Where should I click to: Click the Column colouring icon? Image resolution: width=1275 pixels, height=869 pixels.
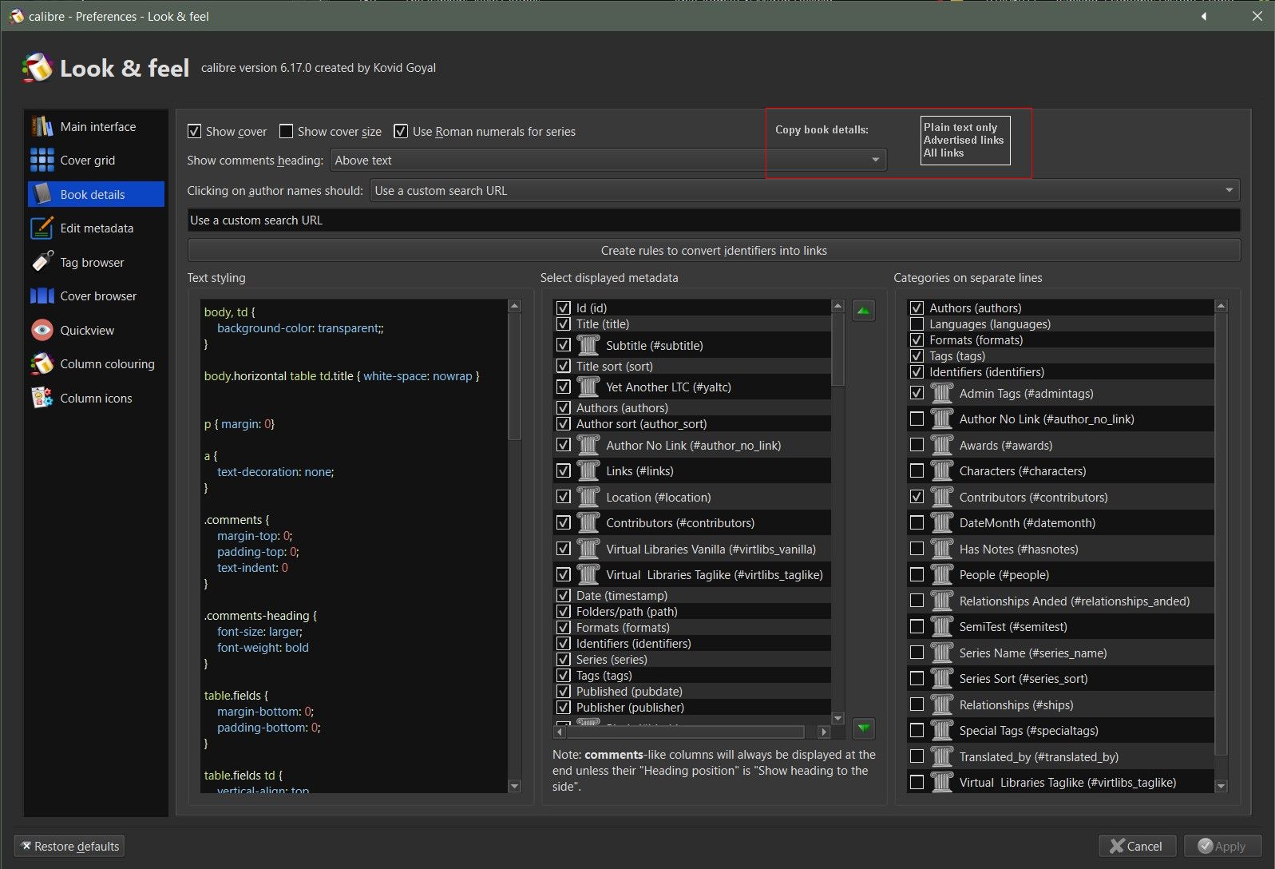[42, 364]
